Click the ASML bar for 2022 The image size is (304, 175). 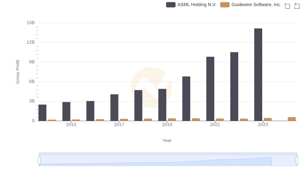pyautogui.click(x=234, y=87)
